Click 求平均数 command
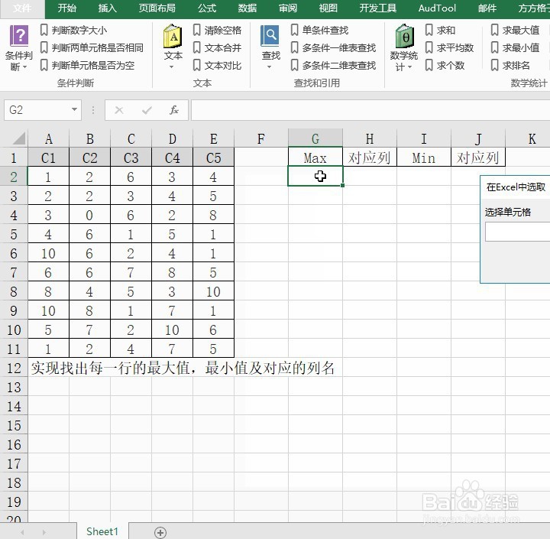The height and width of the screenshot is (539, 550). tap(449, 47)
